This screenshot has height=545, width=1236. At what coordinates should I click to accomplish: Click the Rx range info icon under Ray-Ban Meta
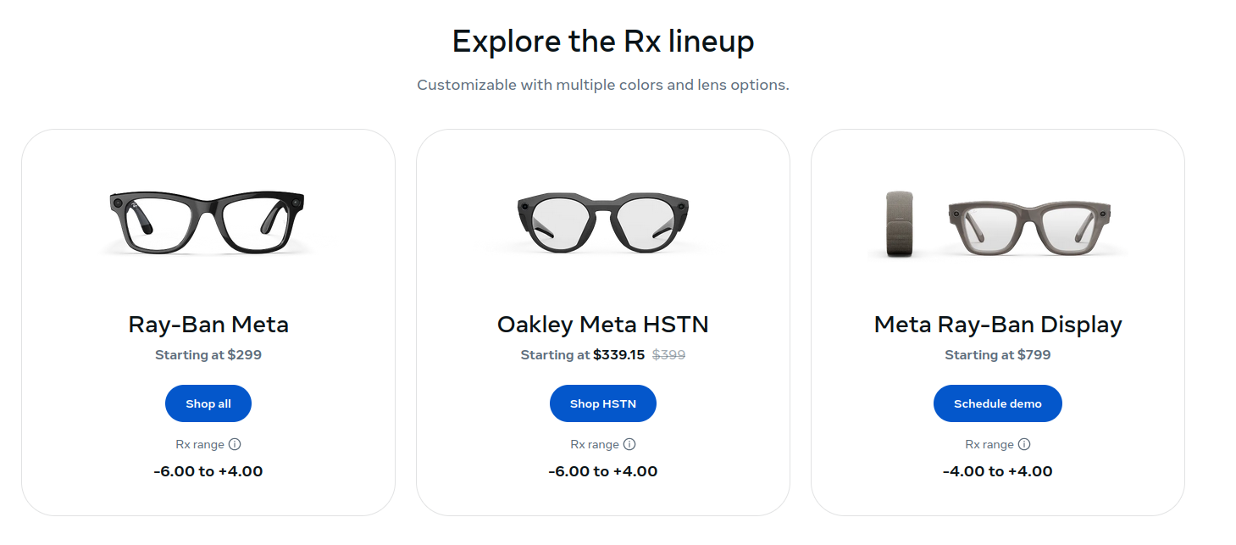pos(235,444)
